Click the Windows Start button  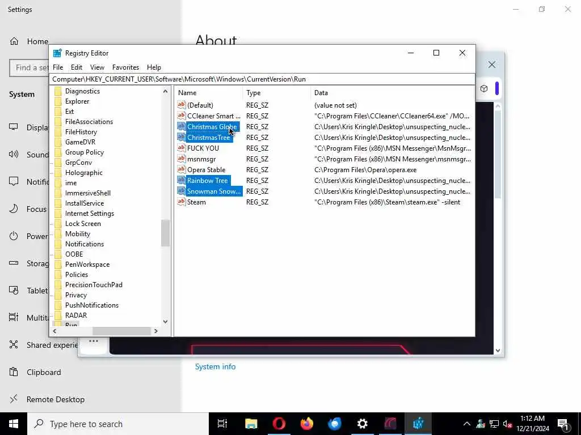[14, 424]
